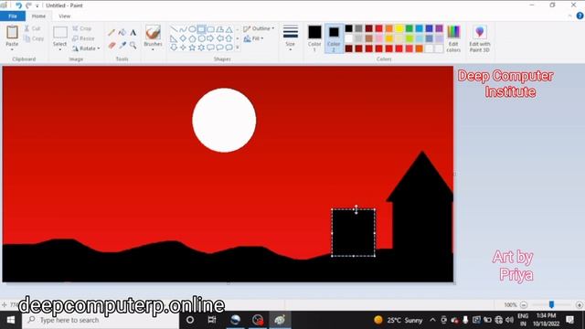
Task: Select the Pencil tool
Action: coord(112,33)
